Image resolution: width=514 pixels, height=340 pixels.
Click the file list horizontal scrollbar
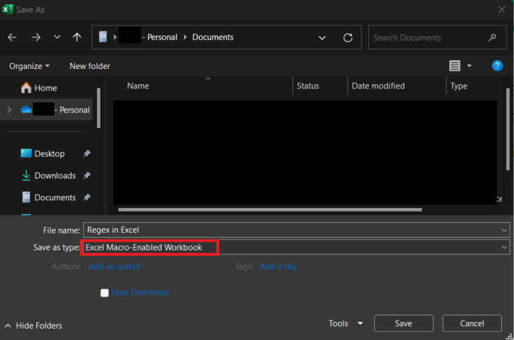[270, 209]
